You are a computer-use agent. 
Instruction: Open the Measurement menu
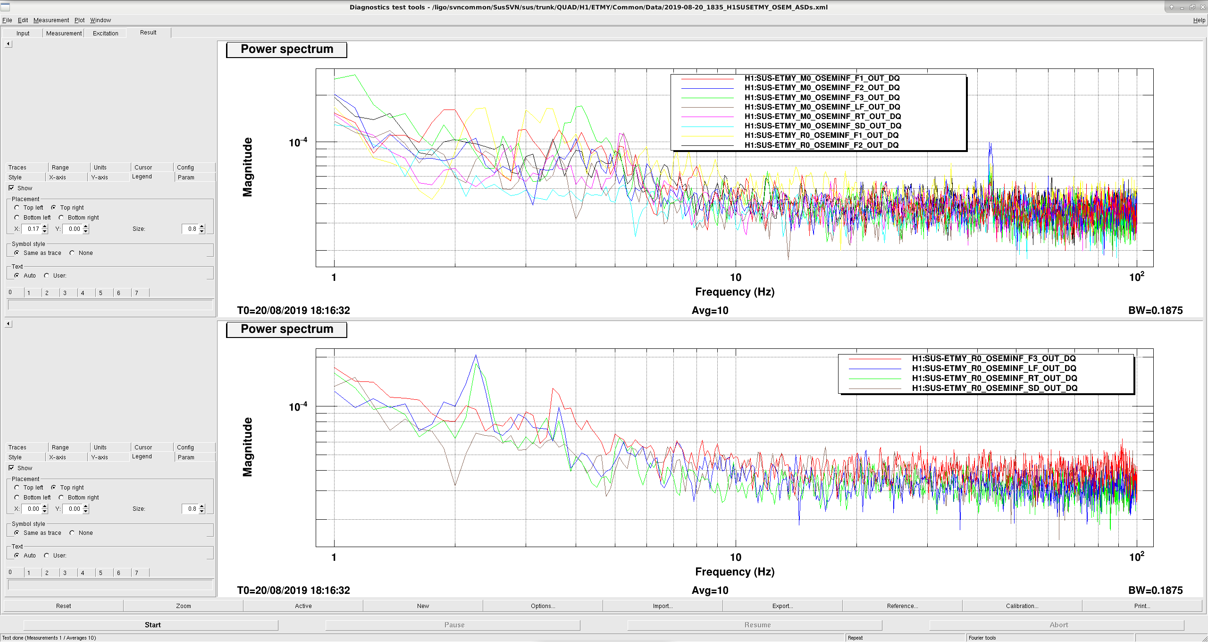pos(51,20)
